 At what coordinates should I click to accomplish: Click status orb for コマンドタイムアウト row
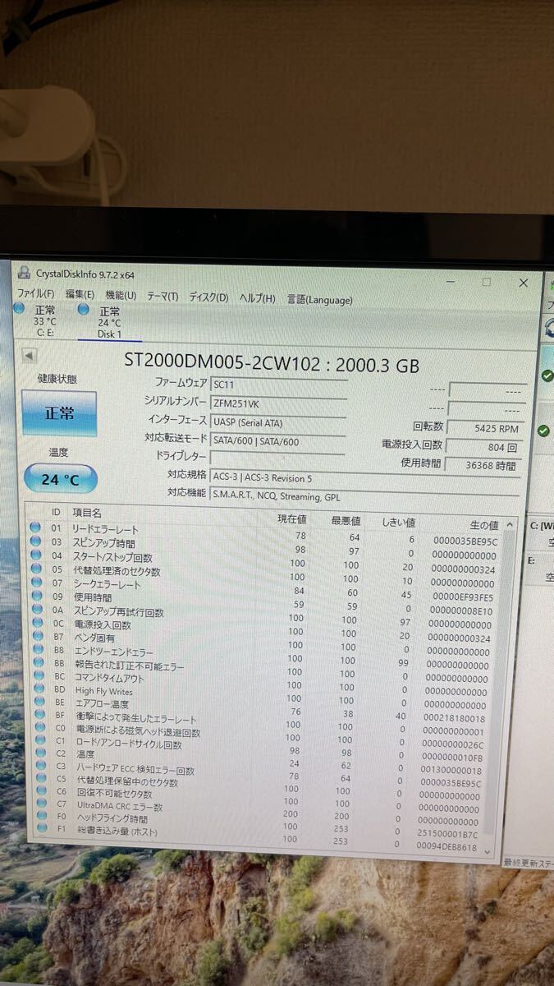tap(37, 677)
